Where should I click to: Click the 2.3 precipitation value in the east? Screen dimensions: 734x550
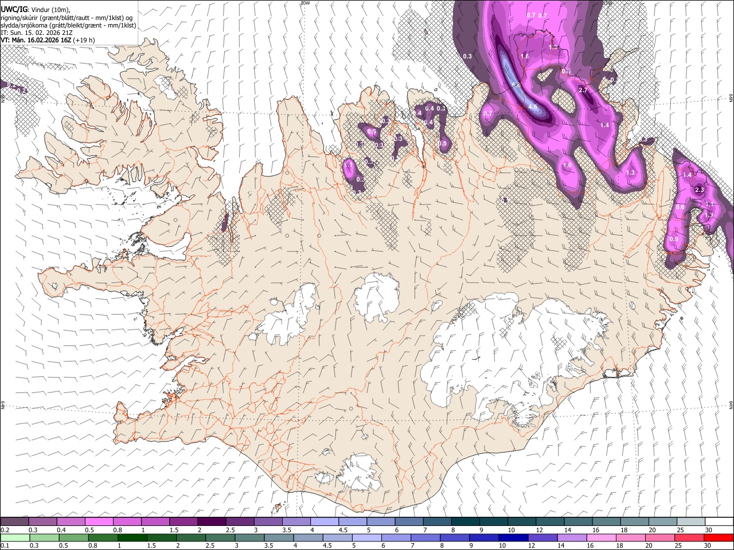coord(700,190)
